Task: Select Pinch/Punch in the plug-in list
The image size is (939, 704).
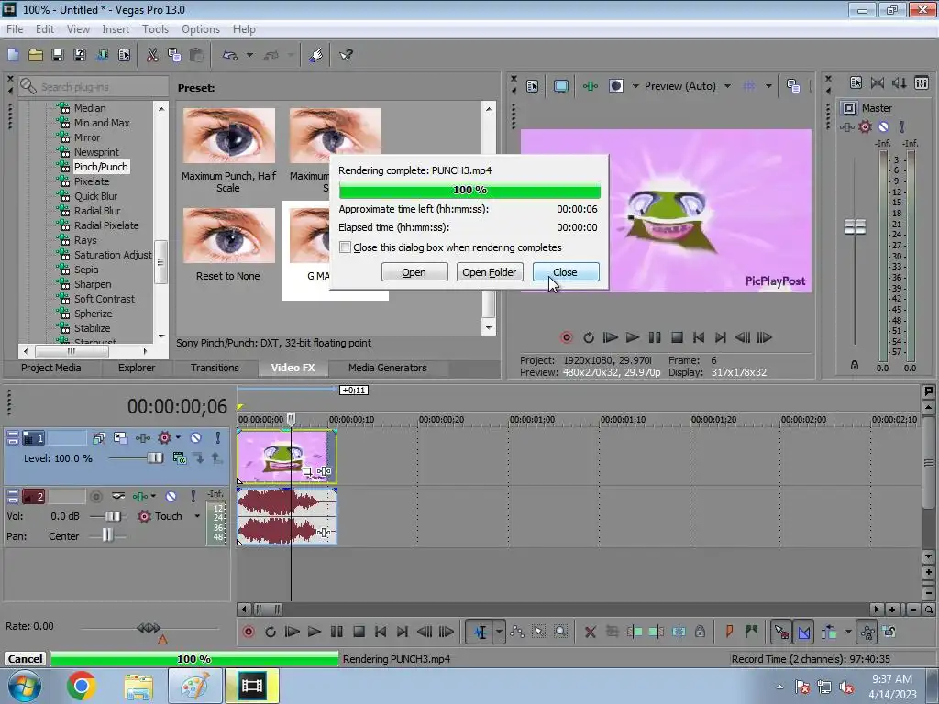Action: [101, 167]
